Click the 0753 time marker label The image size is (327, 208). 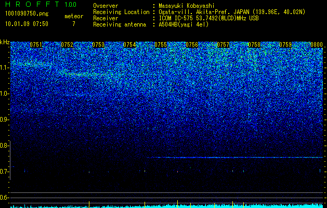pyautogui.click(x=98, y=45)
